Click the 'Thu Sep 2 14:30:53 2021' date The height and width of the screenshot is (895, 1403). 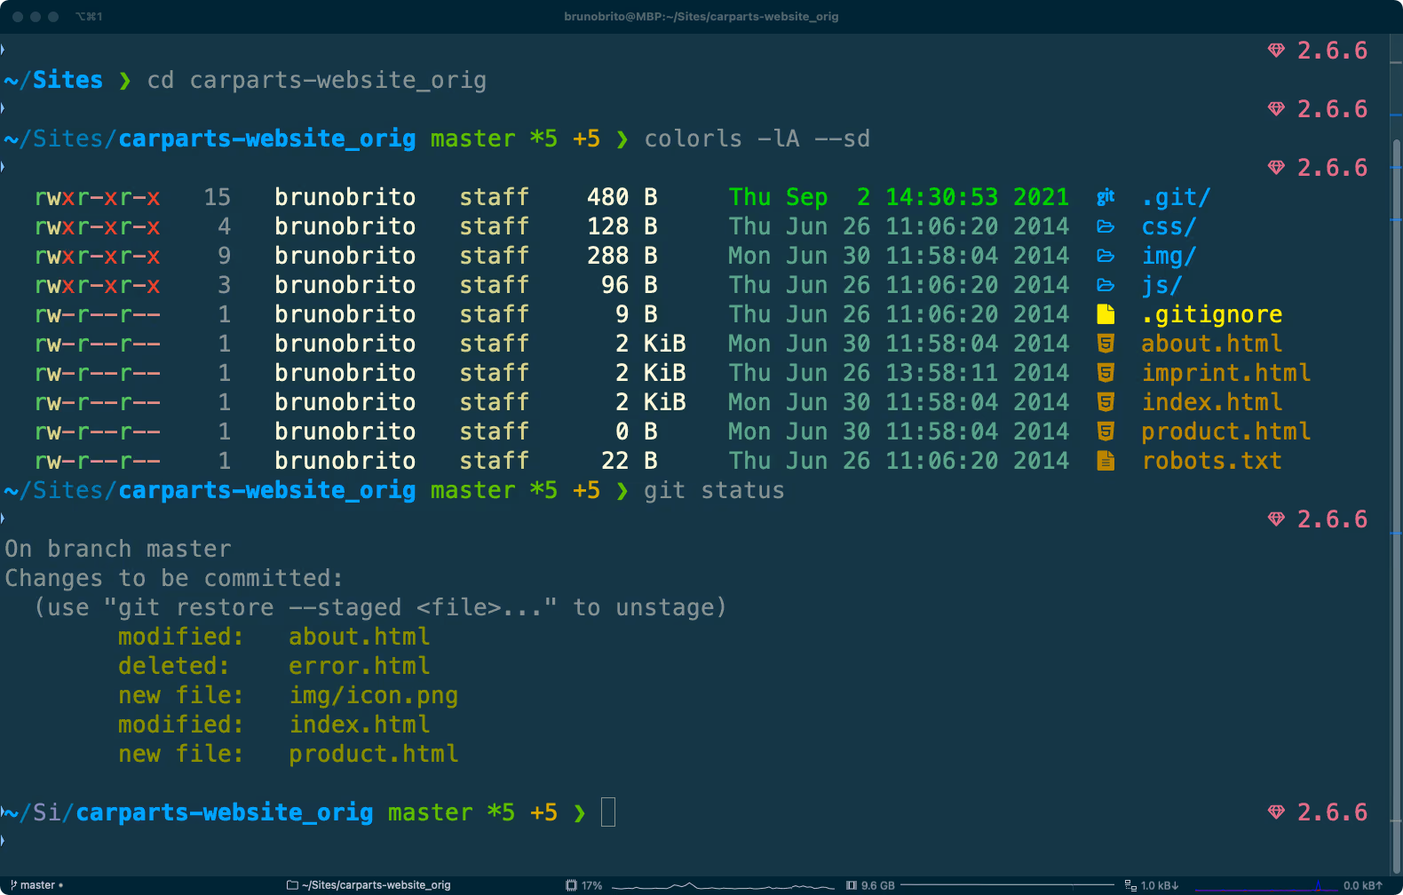point(899,197)
